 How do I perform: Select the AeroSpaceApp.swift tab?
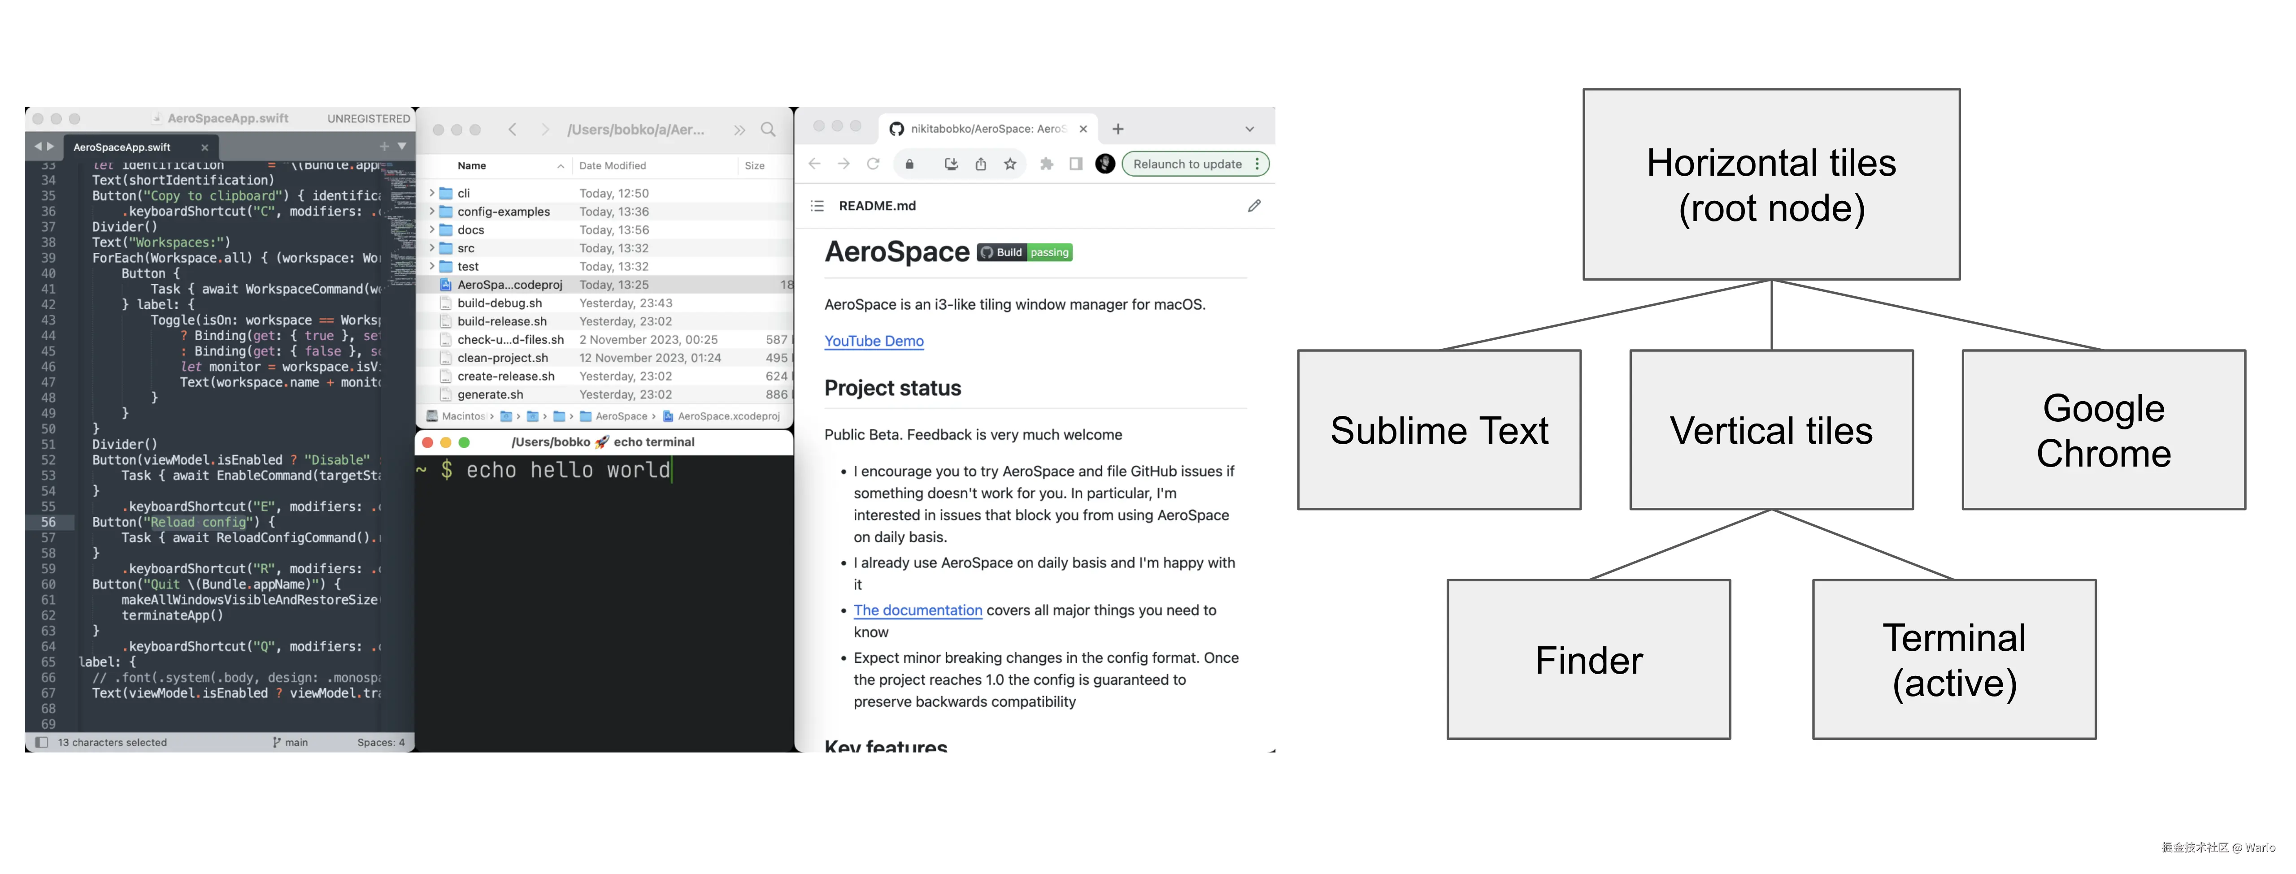(x=122, y=147)
